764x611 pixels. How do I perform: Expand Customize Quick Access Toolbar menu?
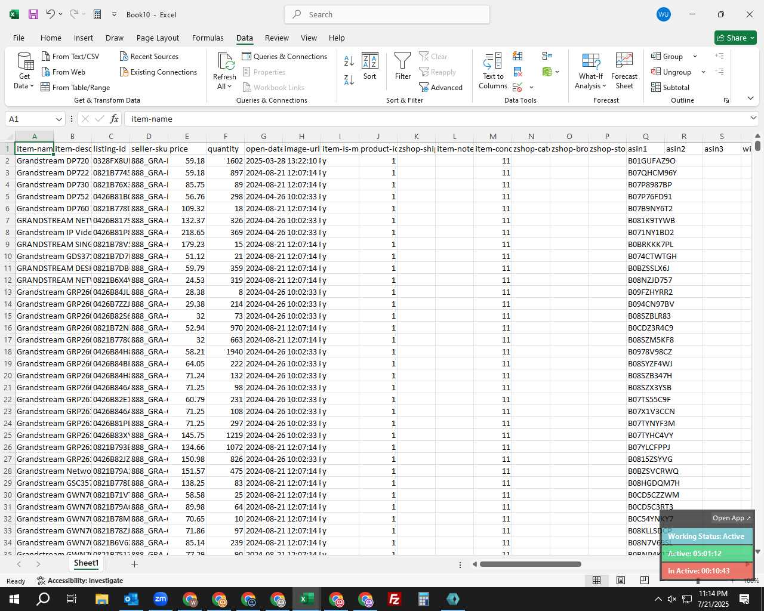pyautogui.click(x=114, y=14)
